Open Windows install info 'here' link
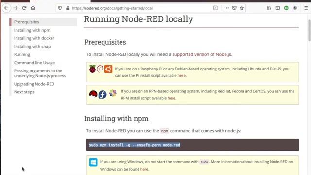Viewport: 311px width, 175px height. pyautogui.click(x=144, y=169)
